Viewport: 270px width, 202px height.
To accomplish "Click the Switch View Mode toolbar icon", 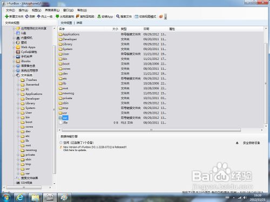I will 137,17.
